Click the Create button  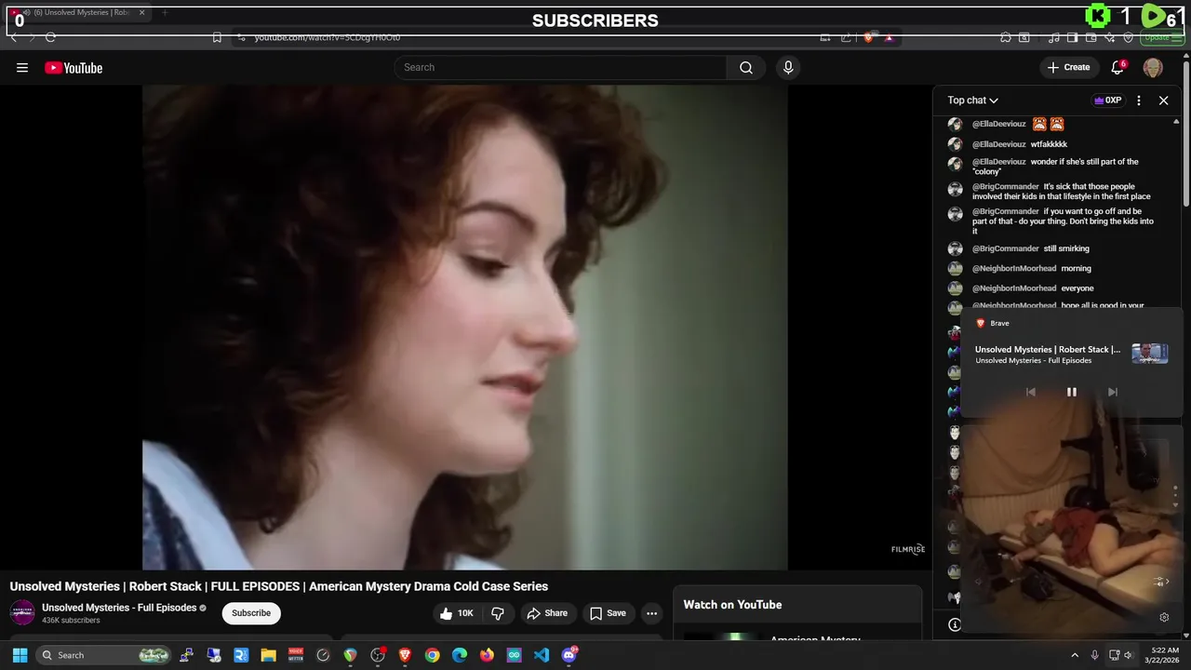[1068, 67]
